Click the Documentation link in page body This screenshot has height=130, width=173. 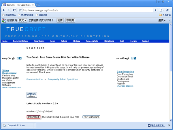coord(34,79)
